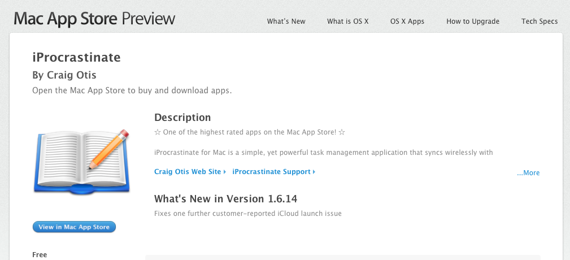Visit the Craig Otis Web Site link

click(188, 172)
